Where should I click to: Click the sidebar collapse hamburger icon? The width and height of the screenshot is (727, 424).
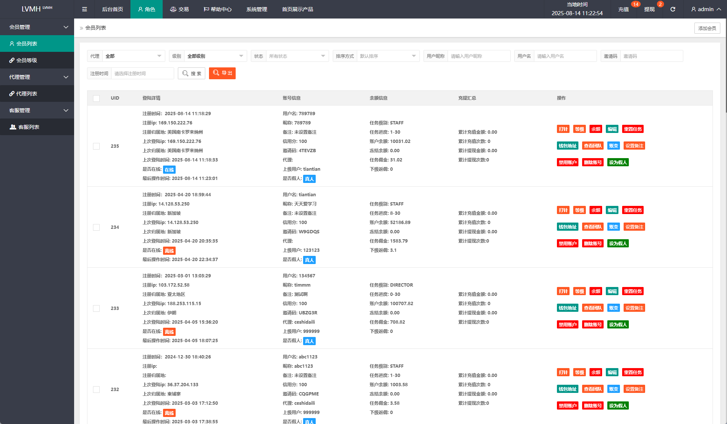[84, 9]
